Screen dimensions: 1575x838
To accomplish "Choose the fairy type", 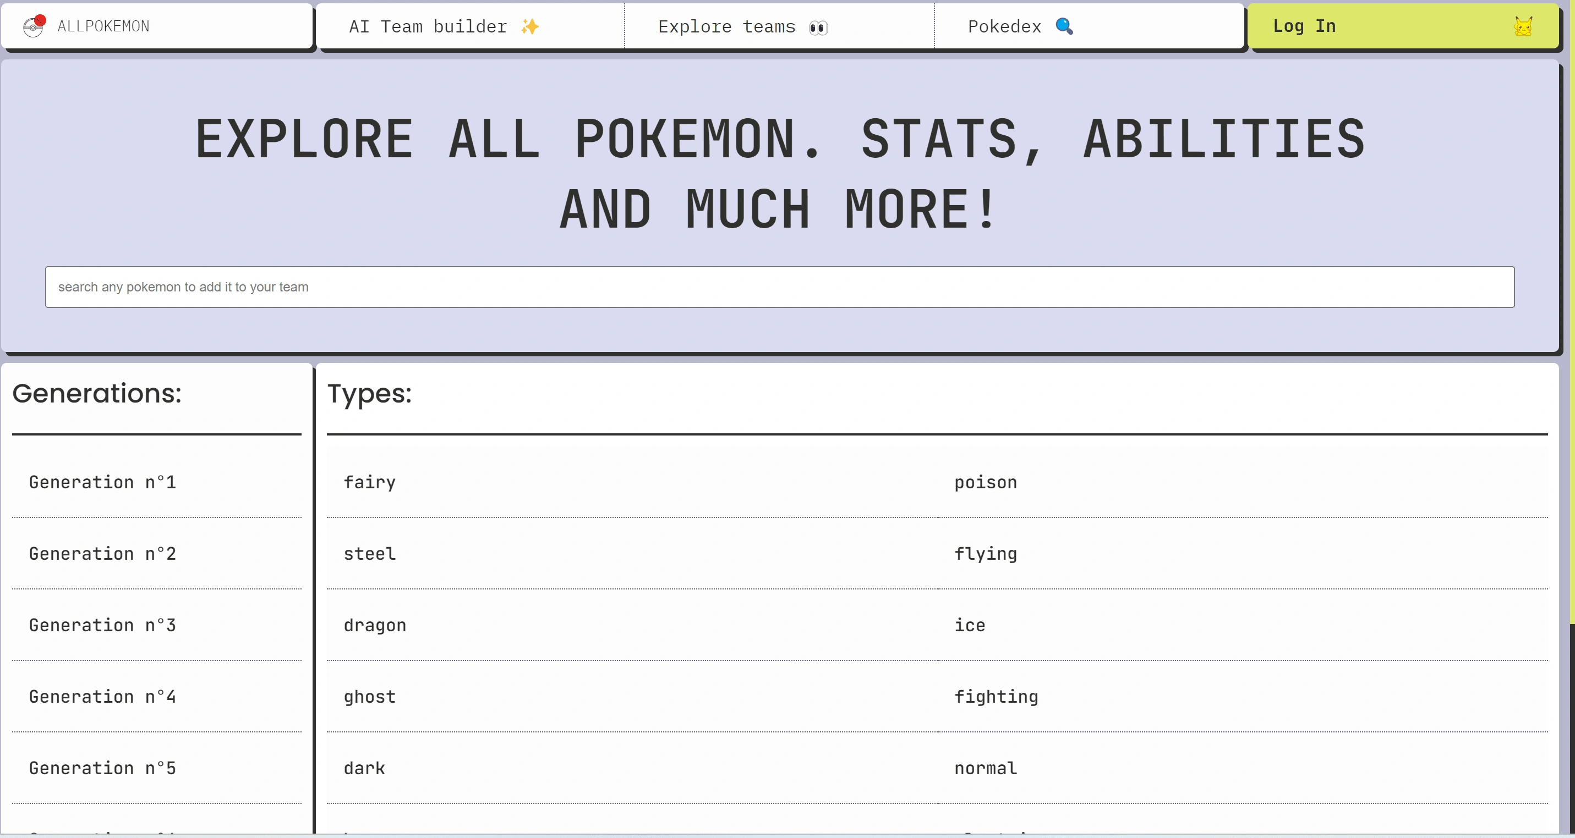I will click(x=632, y=483).
